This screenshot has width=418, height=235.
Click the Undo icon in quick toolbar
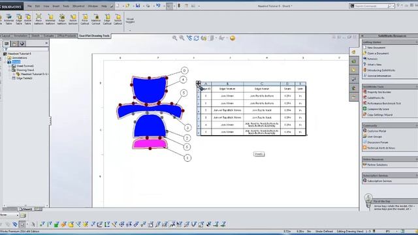(158, 6)
